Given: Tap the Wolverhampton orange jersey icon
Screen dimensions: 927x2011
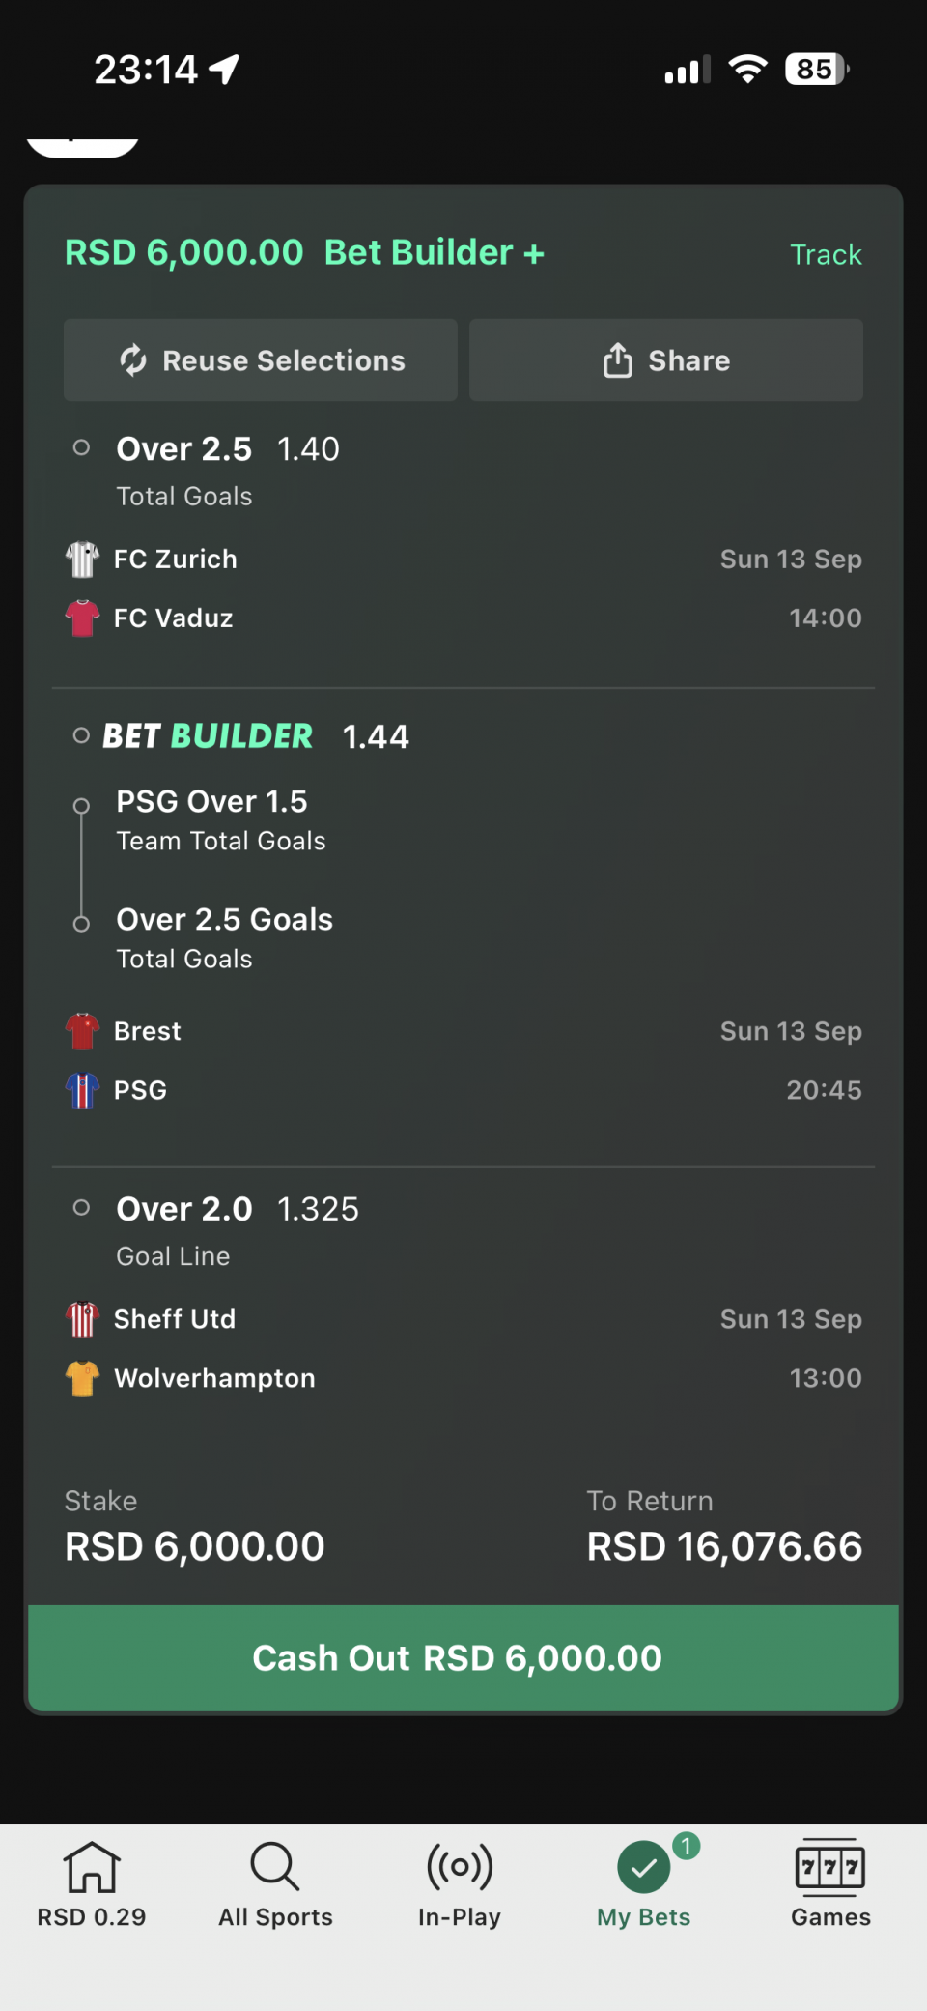Looking at the screenshot, I should tap(82, 1378).
